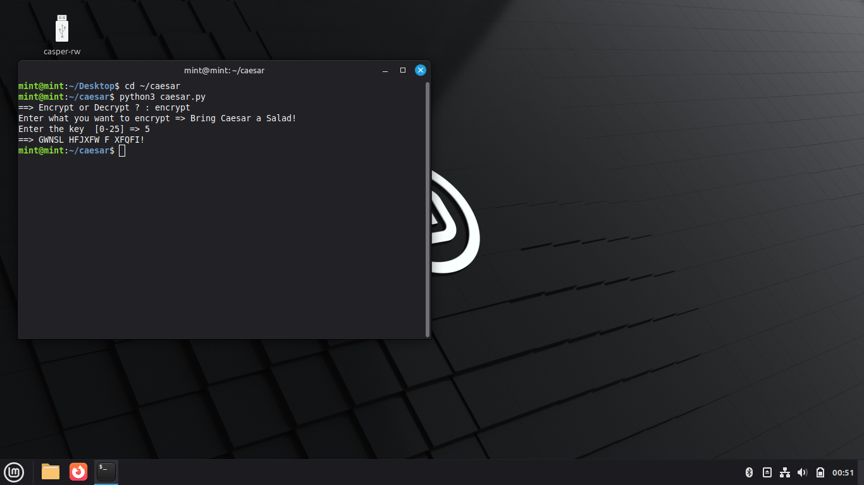Open the battery power indicator
Screen dimensions: 864x485
[820, 472]
